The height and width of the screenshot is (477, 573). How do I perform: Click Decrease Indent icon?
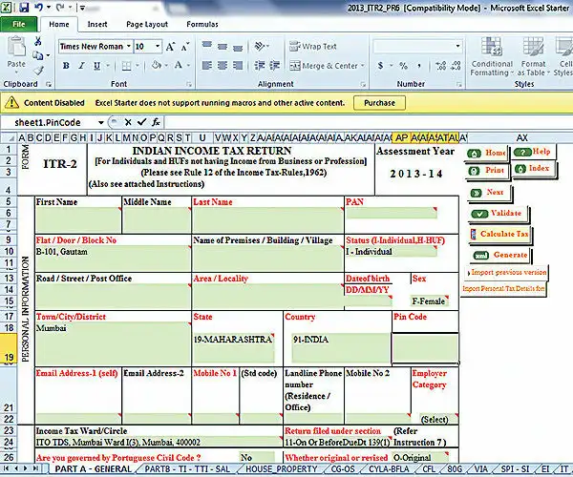click(x=260, y=65)
